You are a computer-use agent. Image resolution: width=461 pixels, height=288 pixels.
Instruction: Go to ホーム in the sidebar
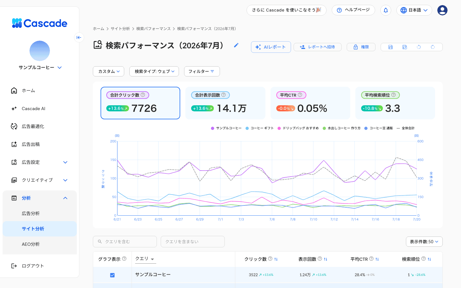40,91
